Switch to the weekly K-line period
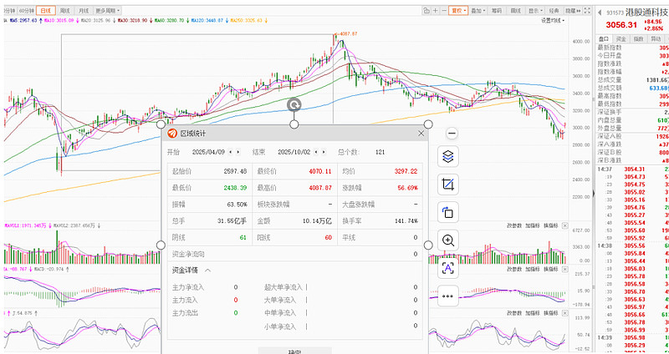The width and height of the screenshot is (669, 354). [65, 11]
